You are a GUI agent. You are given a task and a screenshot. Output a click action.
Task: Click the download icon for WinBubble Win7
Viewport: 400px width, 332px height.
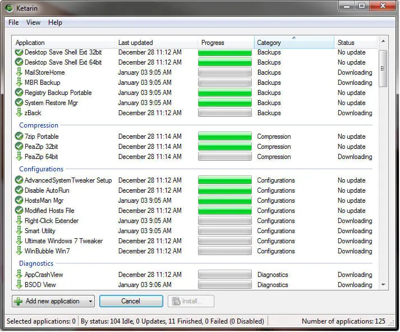tap(19, 251)
